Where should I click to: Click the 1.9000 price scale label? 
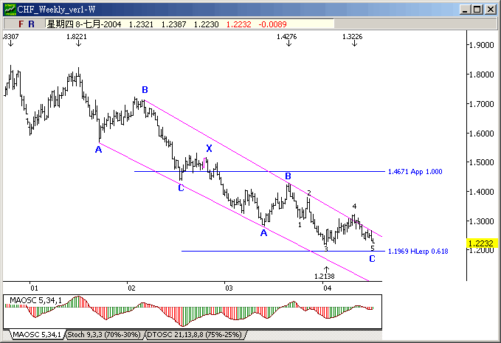pos(481,45)
